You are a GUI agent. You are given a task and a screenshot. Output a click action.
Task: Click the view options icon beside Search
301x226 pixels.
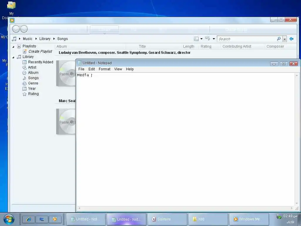click(x=208, y=39)
